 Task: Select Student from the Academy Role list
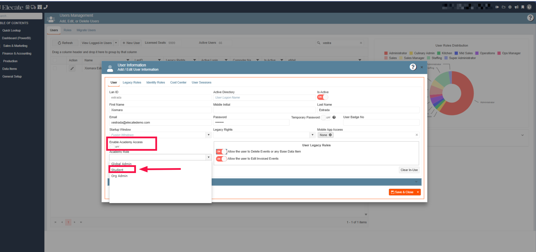pos(117,170)
